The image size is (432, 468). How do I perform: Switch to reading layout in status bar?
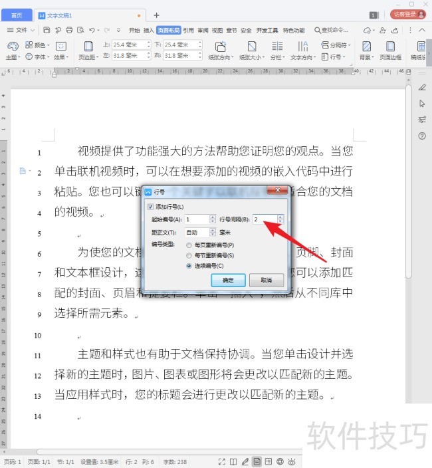pos(233,461)
